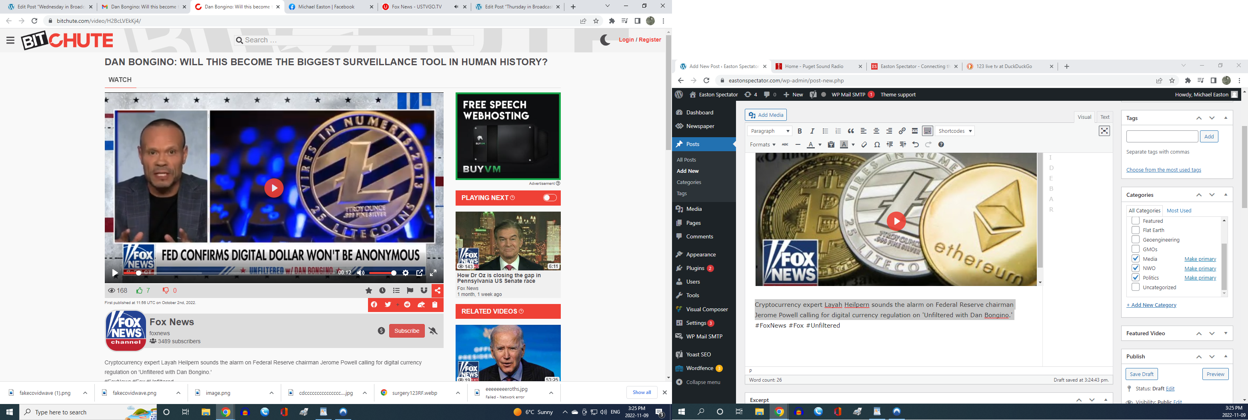This screenshot has height=420, width=1248.
Task: Toggle BitChute dark mode moon icon
Action: tap(605, 40)
